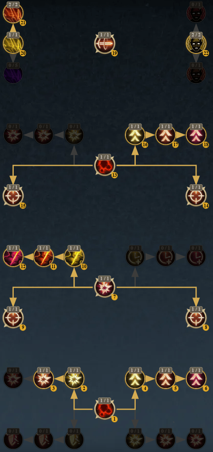Click the locked yellow clock node

135,256
